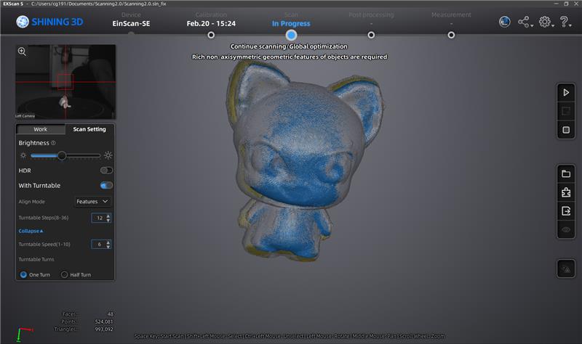Viewport: 582px width, 344px height.
Task: Select Half Turn radio button
Action: (x=64, y=275)
